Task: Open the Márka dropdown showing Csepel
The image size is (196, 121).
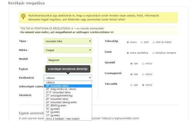Action: point(68,50)
